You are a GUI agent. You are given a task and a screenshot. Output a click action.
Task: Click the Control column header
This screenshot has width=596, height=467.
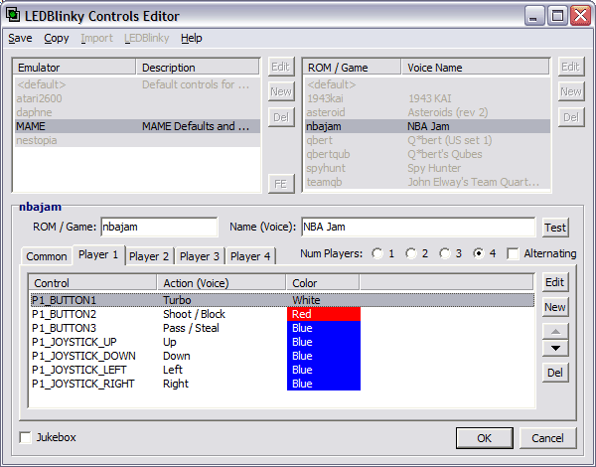[x=93, y=283]
